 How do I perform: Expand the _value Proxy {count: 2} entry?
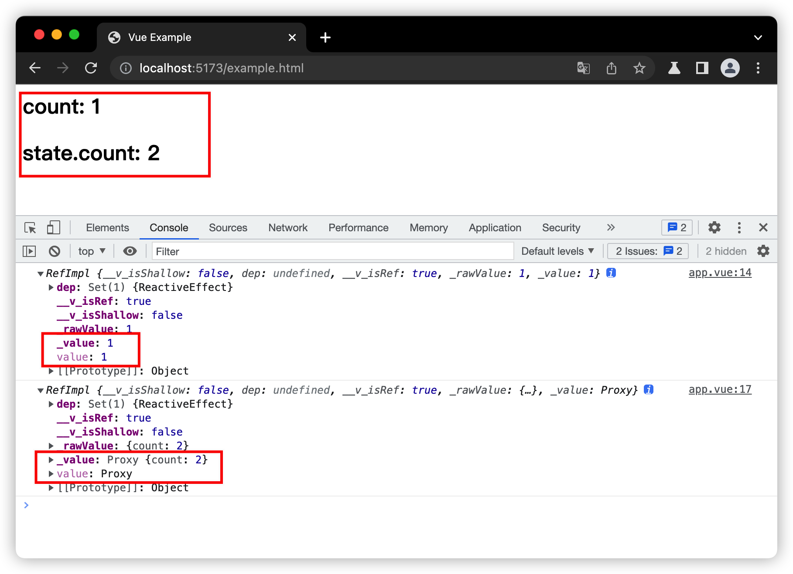(x=51, y=460)
